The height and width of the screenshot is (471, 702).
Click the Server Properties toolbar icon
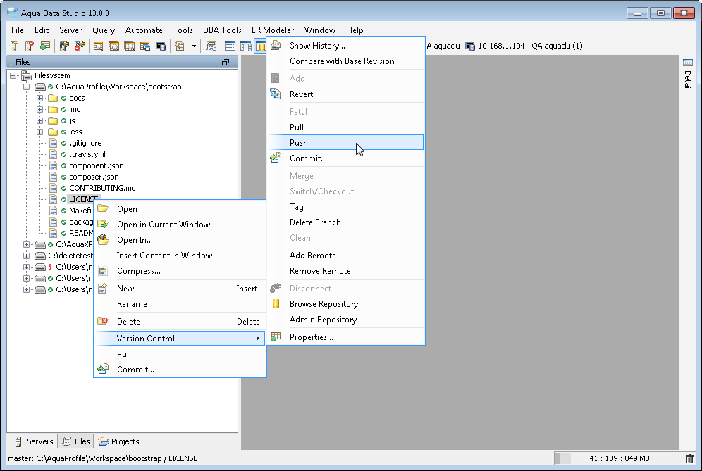[x=45, y=46]
